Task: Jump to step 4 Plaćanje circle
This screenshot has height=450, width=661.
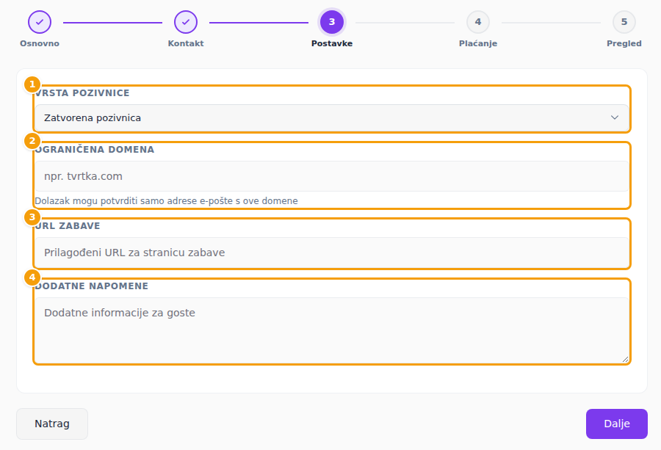Action: [x=478, y=22]
